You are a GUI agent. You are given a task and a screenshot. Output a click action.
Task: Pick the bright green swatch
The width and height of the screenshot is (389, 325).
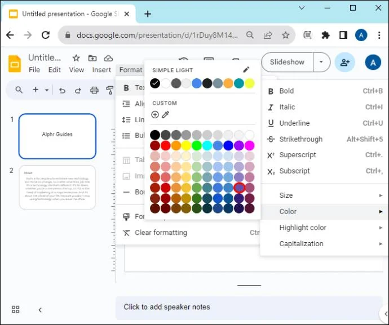click(197, 145)
